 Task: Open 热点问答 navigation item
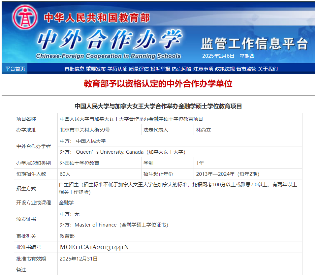(182, 69)
